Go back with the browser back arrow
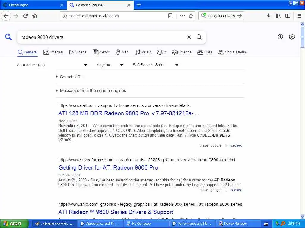 (x=6, y=16)
